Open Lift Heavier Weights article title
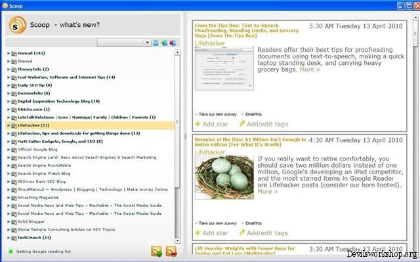420x262 pixels. point(245,250)
